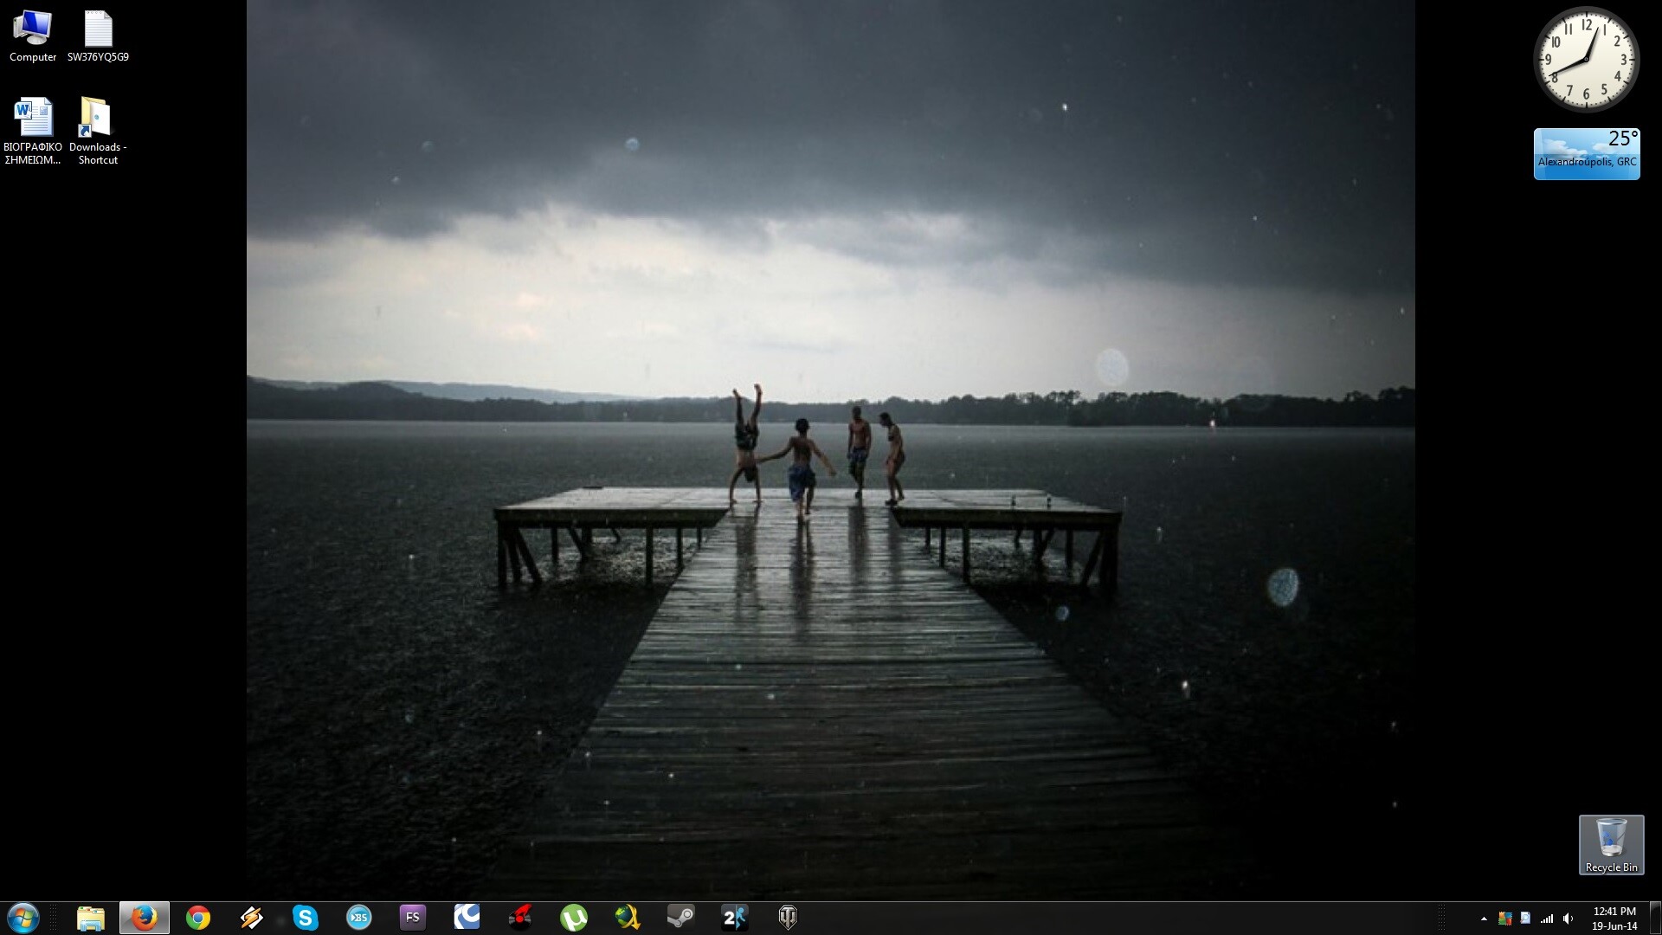Switch to Firefox in the taskbar

tap(145, 918)
